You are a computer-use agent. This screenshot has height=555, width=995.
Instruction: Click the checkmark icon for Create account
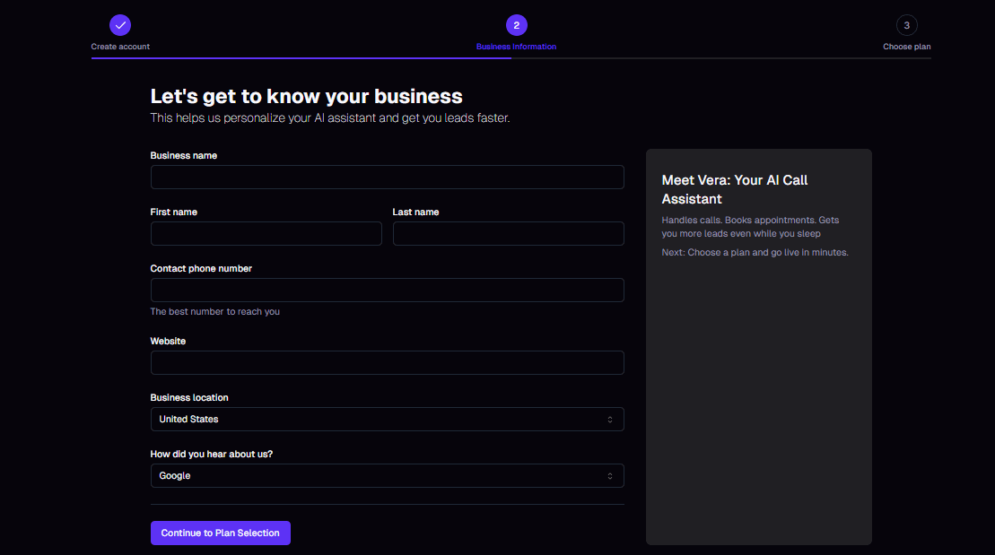click(120, 25)
